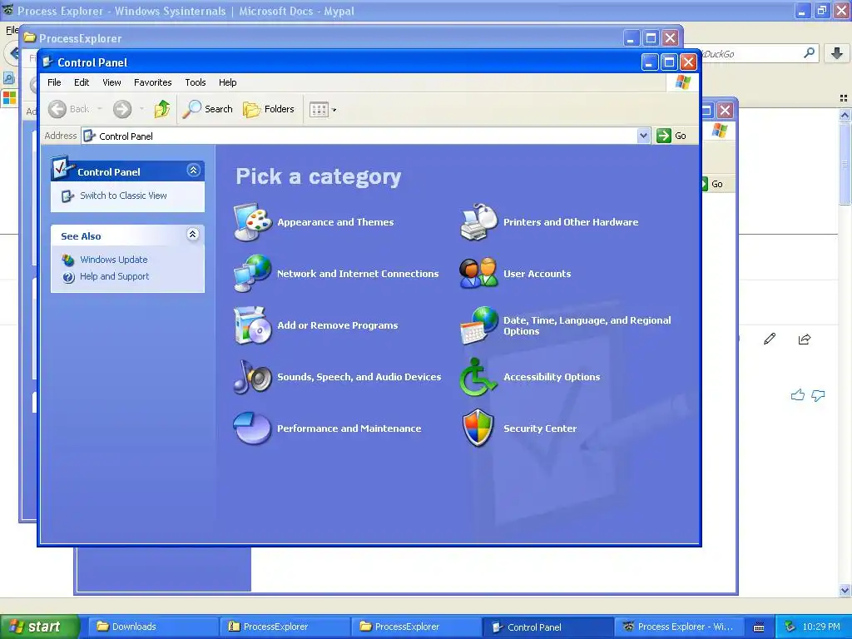Click the Start button

(x=40, y=627)
